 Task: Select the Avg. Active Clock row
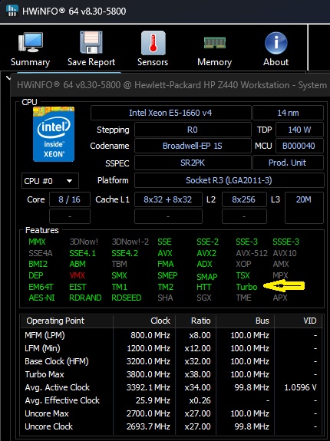(172, 387)
